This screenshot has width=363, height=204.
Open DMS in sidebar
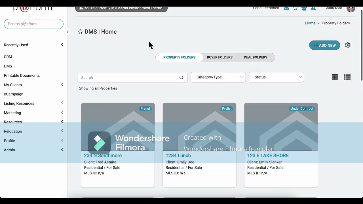coord(8,66)
